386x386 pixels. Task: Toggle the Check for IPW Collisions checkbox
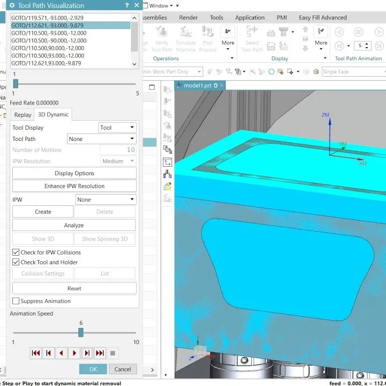pos(16,252)
